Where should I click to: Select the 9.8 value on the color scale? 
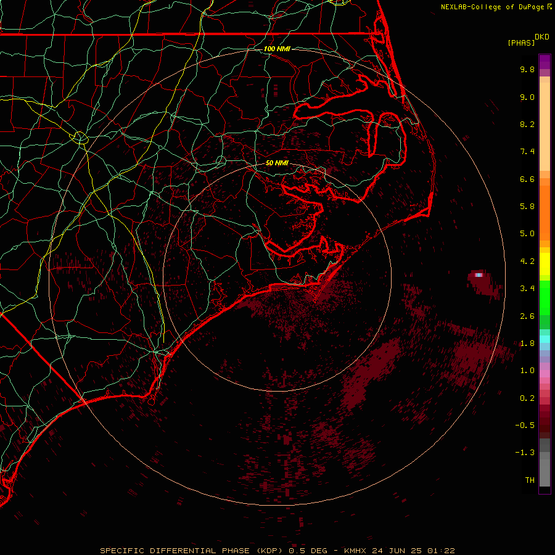click(x=527, y=69)
